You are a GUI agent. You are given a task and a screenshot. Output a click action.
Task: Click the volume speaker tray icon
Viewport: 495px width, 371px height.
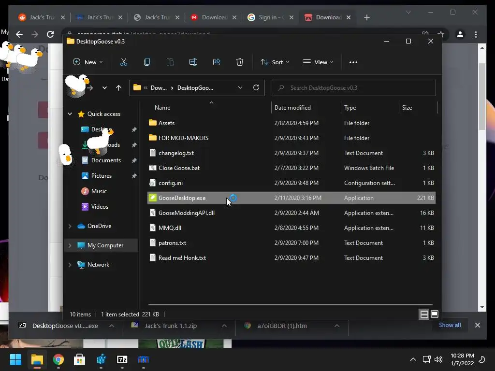coord(438,359)
